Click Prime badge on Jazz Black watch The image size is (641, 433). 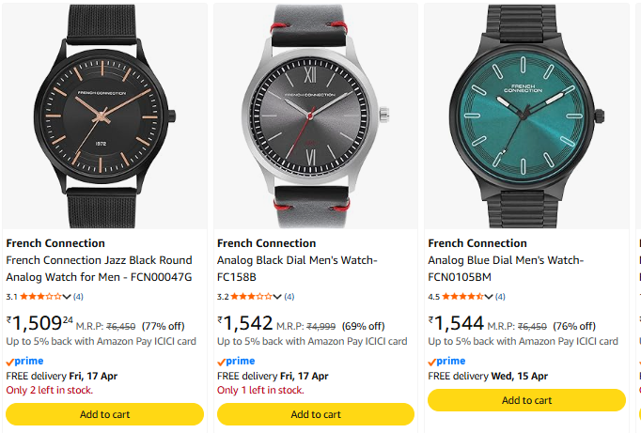pos(24,362)
